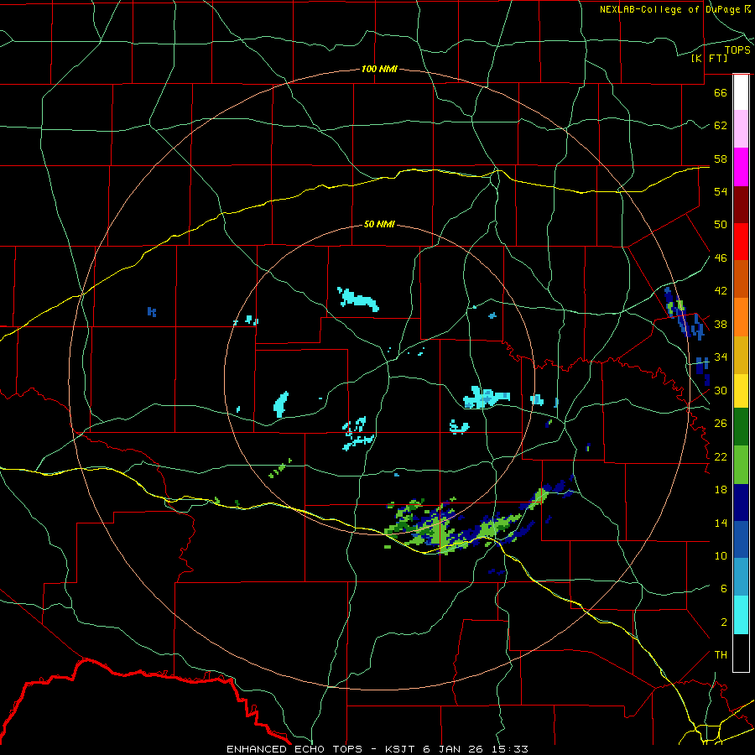
Task: Click the large green echo cluster south of center
Action: click(434, 527)
